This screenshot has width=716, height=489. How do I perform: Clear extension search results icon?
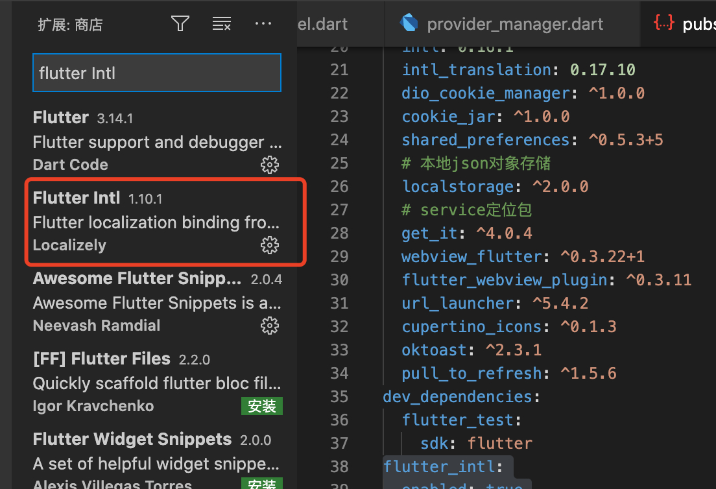tap(221, 23)
